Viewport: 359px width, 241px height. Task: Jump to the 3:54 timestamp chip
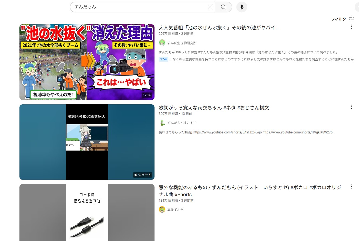163,59
